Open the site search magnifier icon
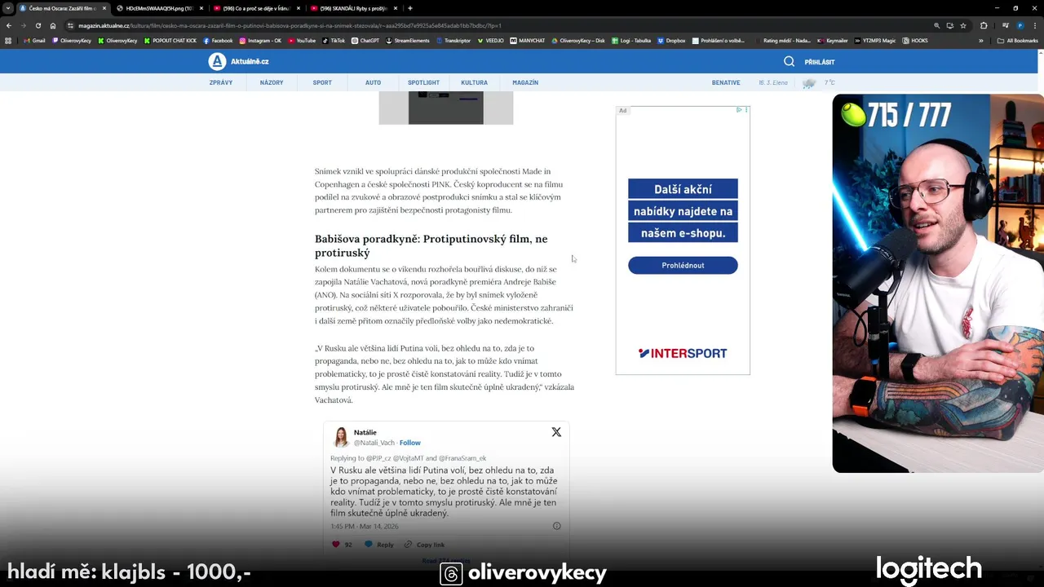 click(x=789, y=61)
